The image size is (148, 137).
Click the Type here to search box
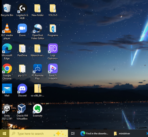point(39,133)
